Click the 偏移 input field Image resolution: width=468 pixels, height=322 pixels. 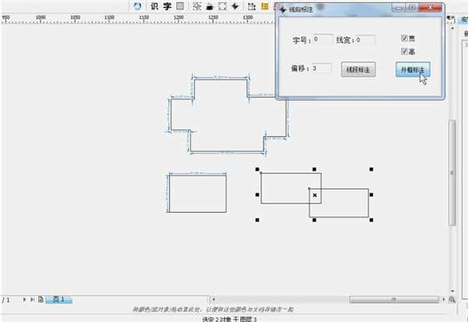(321, 69)
